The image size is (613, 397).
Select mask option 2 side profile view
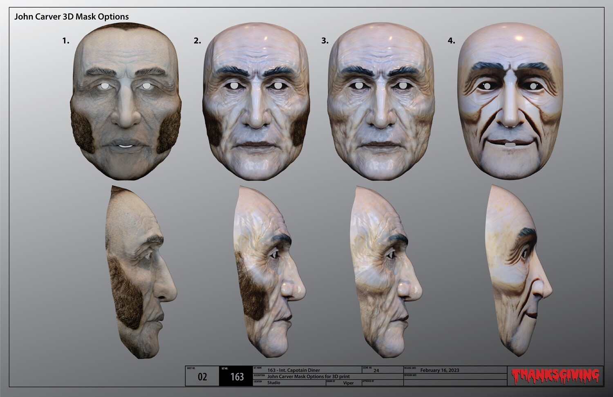tap(269, 272)
